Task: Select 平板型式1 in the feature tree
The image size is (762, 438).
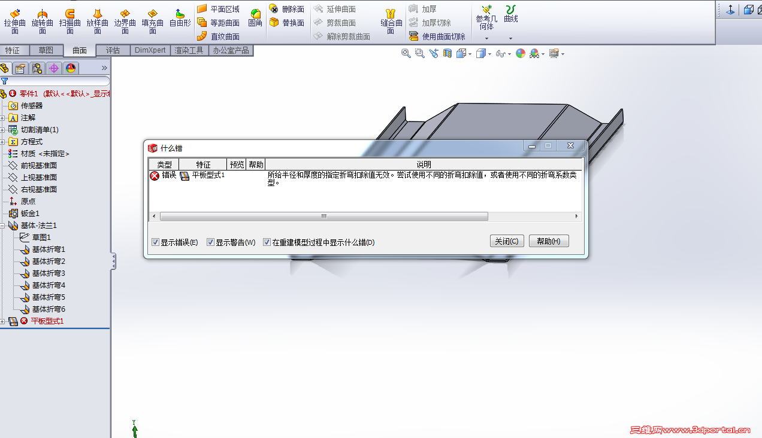Action: [47, 321]
